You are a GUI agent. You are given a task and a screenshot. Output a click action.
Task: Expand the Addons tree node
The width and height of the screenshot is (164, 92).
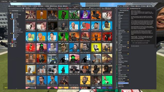pos(11,45)
